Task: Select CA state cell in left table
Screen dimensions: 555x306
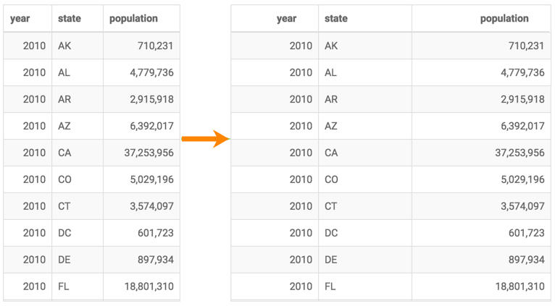Action: 64,153
